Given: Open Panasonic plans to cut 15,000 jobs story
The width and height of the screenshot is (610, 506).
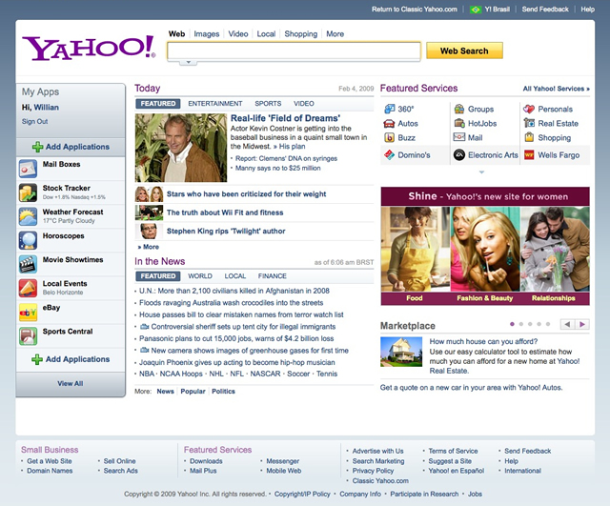Looking at the screenshot, I should tap(236, 338).
